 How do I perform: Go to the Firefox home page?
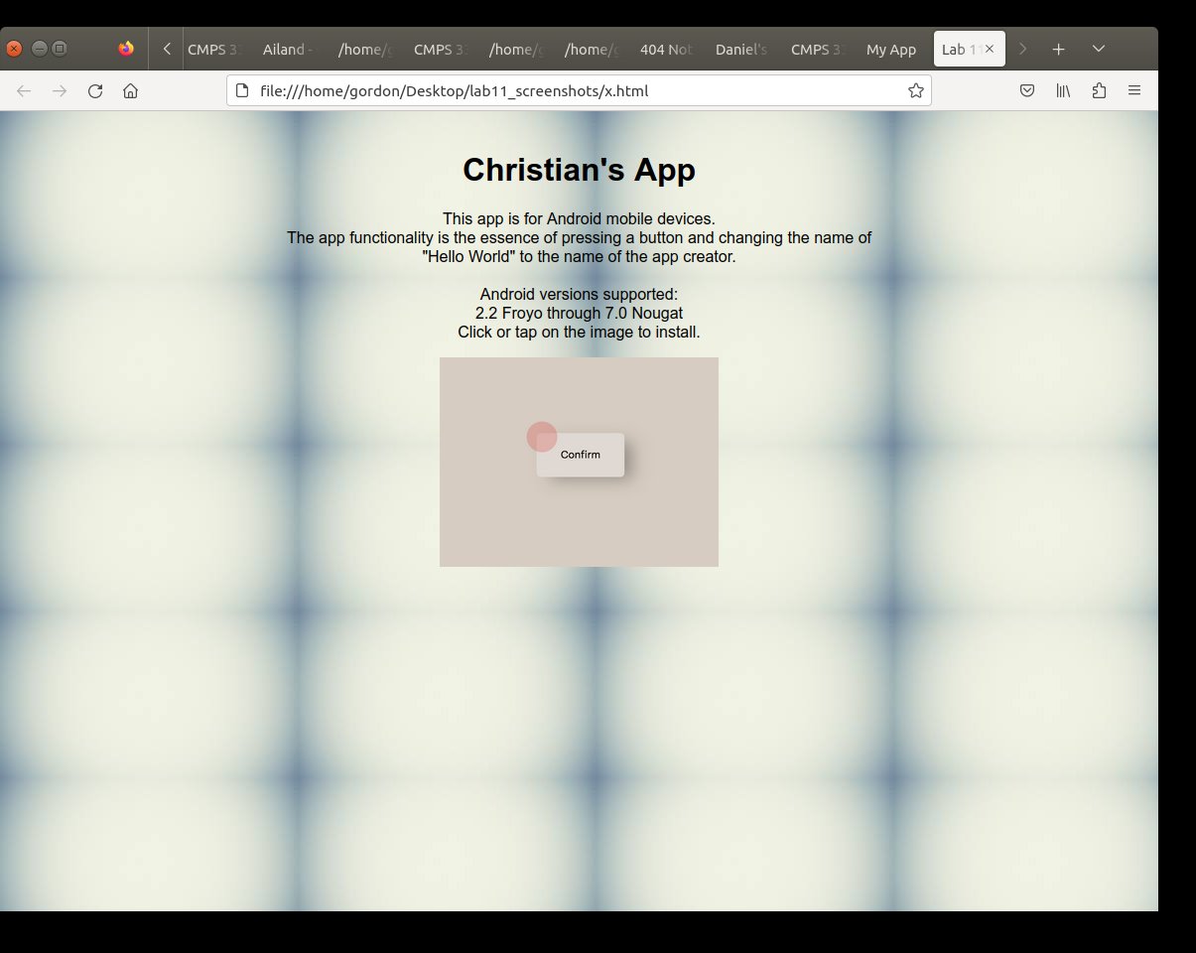pyautogui.click(x=130, y=91)
